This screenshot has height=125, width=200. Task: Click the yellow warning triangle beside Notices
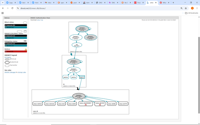[x=26, y=49]
